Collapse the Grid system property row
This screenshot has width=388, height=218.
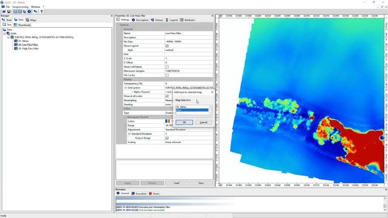[125, 88]
